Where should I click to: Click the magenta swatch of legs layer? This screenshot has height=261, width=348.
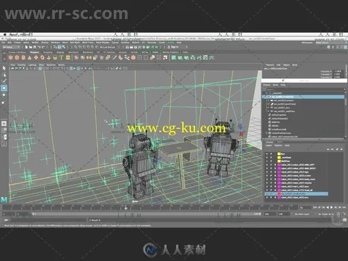(279, 172)
